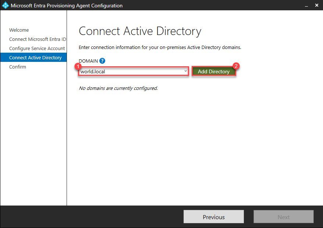Click the DOMAIN help question-mark icon
The image size is (323, 228).
click(x=102, y=61)
